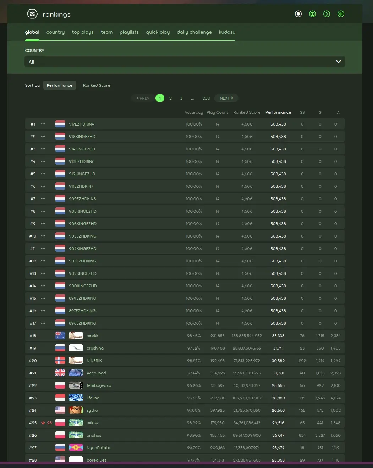373x468 pixels.
Task: Expand the Country dropdown set to All
Action: (185, 62)
